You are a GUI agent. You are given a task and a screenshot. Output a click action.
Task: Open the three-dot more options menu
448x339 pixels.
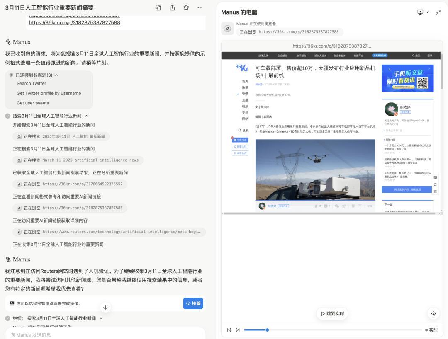200,7
